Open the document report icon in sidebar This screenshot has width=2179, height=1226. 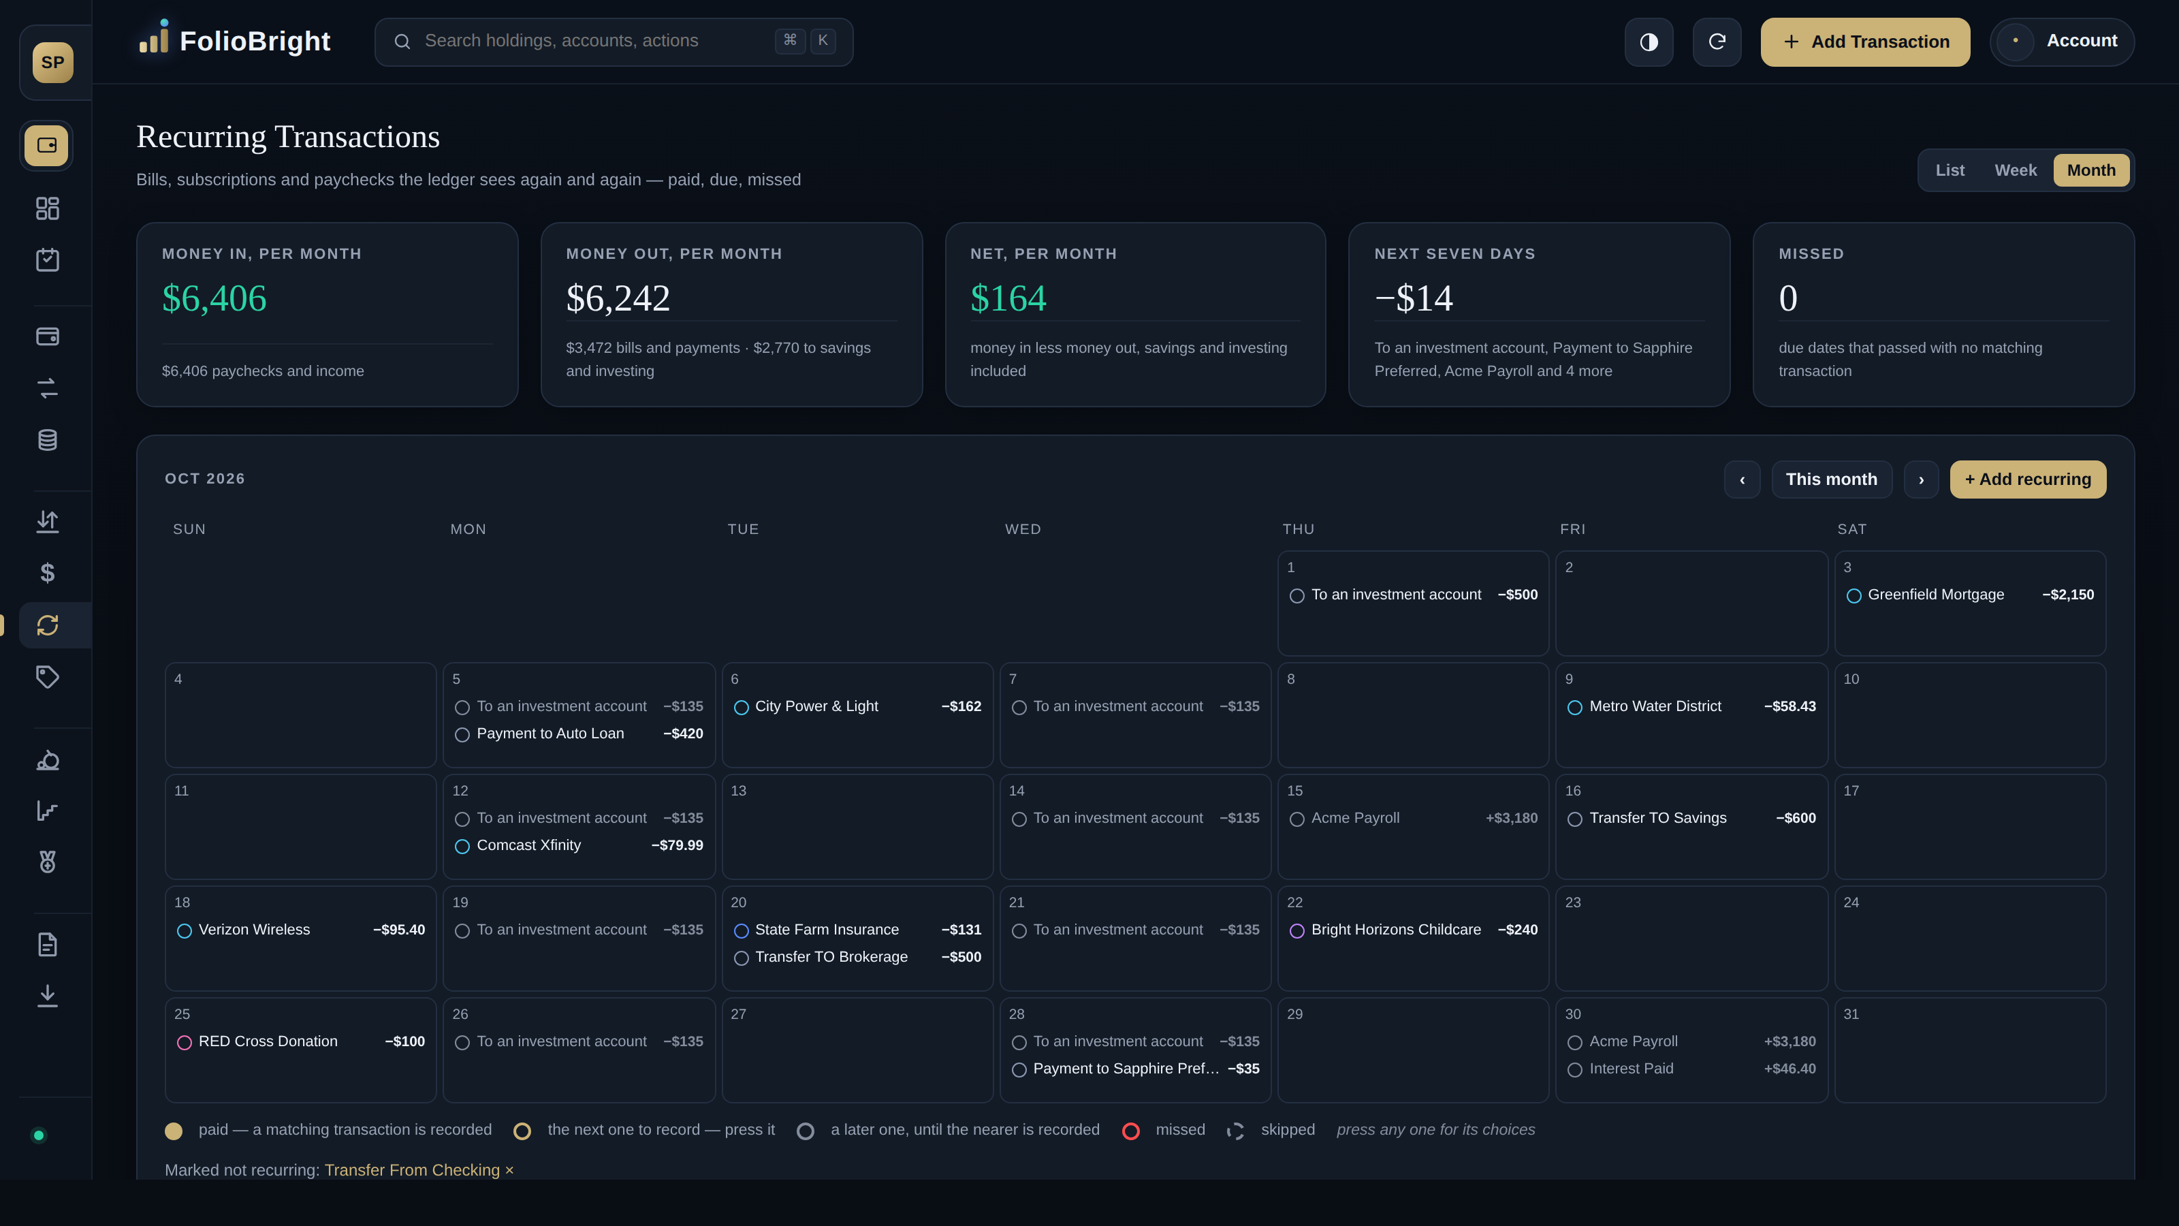(x=48, y=944)
